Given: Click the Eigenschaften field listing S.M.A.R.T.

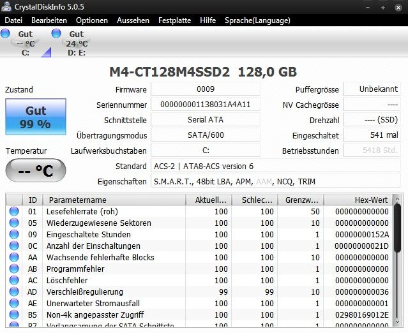Looking at the screenshot, I should 276,181.
